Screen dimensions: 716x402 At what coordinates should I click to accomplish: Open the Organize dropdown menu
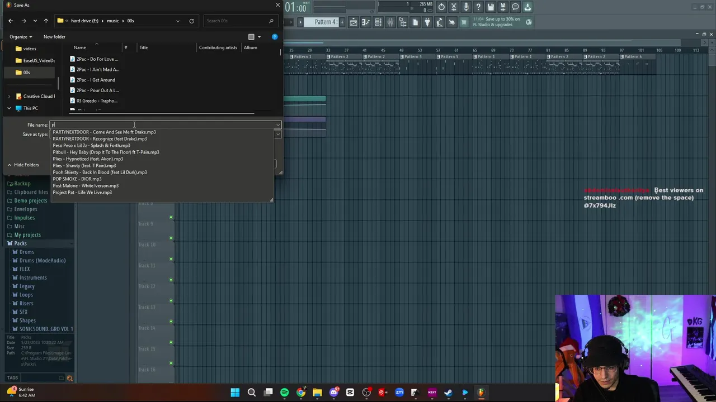(x=21, y=37)
